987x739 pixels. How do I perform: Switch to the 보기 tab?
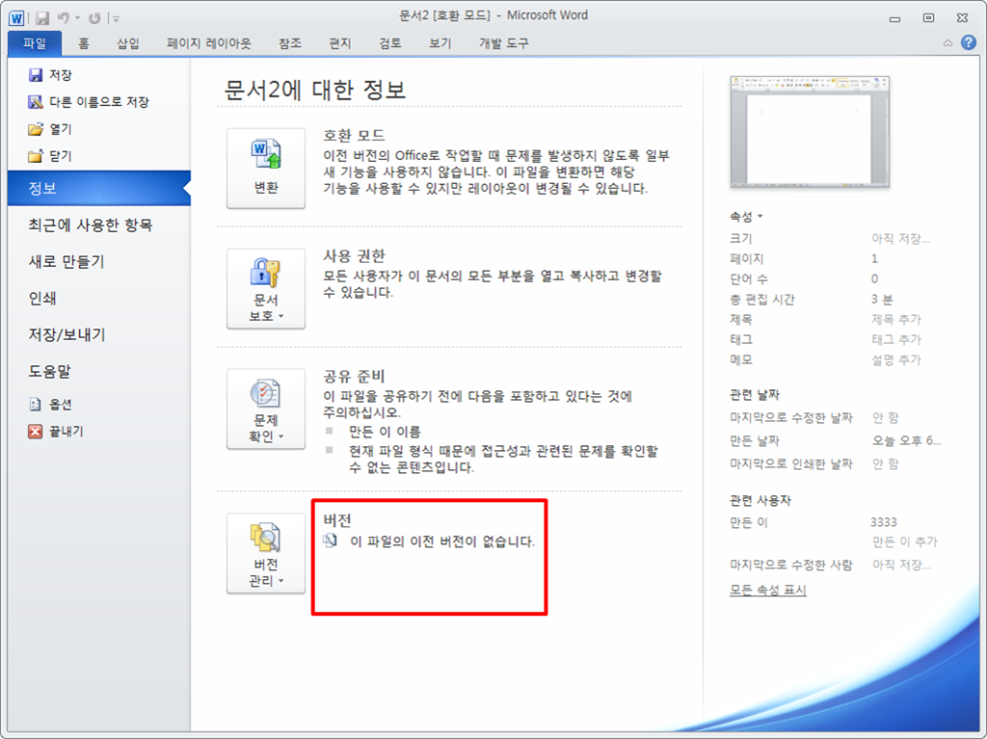[x=440, y=42]
